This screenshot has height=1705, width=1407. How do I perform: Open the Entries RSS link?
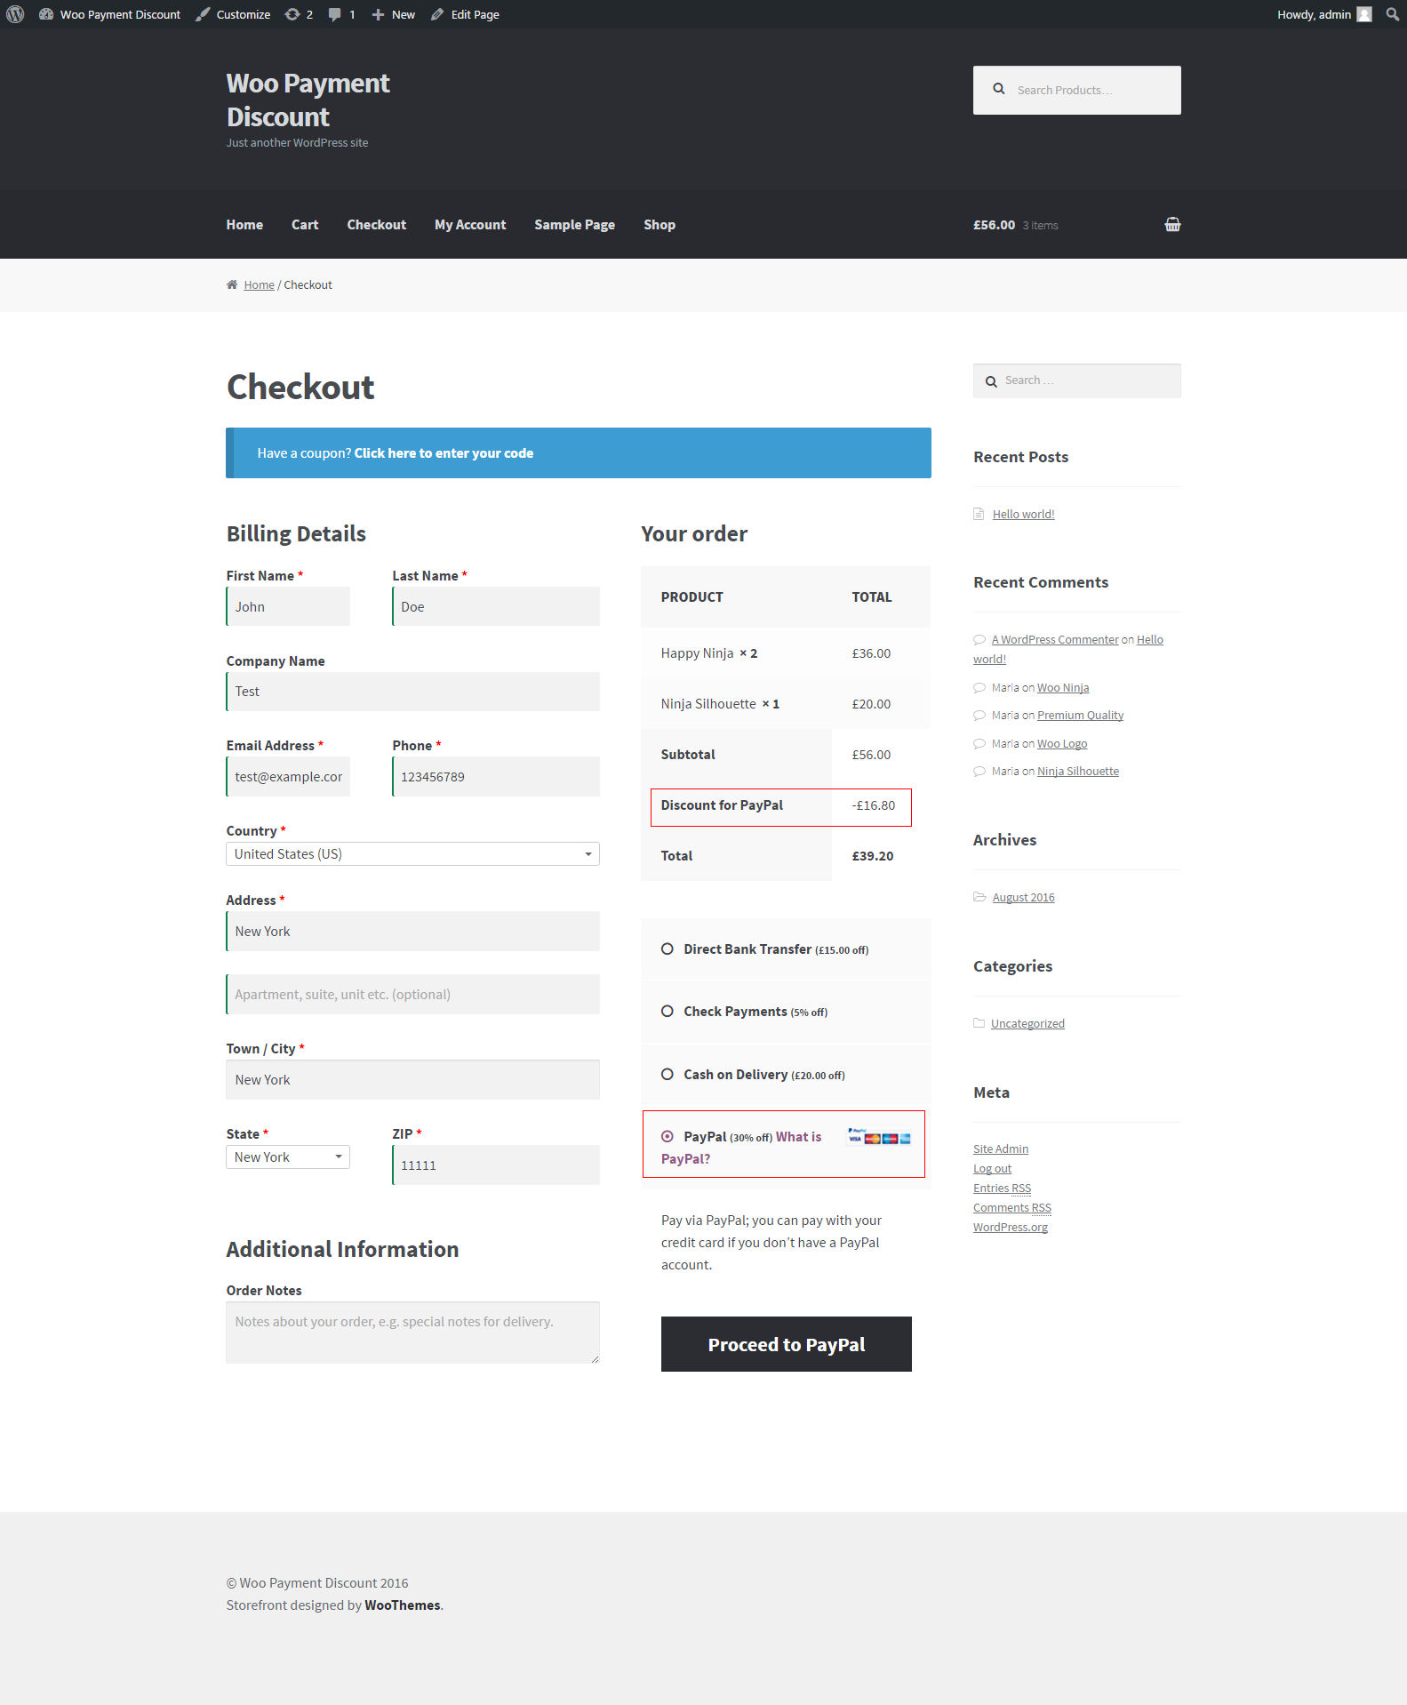[x=1003, y=1189]
